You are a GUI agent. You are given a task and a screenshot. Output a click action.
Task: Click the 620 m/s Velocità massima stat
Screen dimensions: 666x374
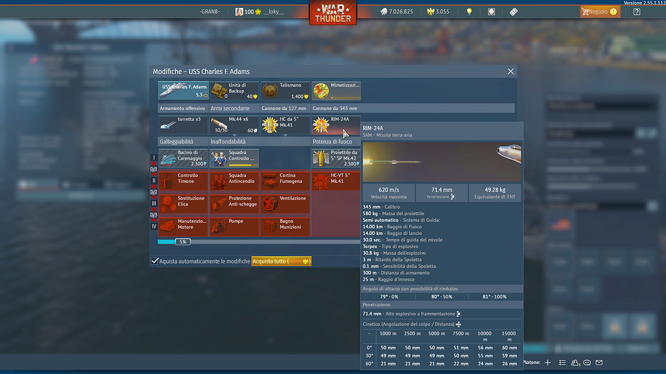tap(388, 193)
